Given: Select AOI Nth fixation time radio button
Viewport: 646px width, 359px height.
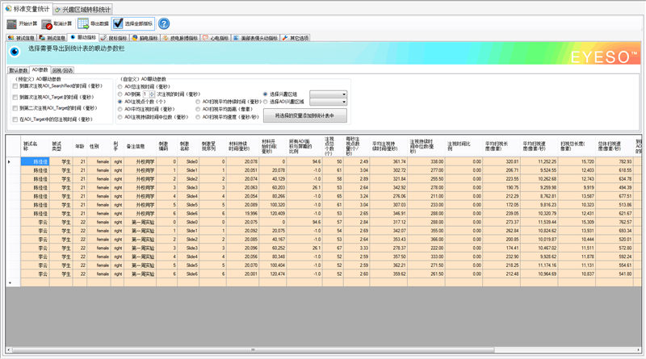Looking at the screenshot, I should point(120,94).
